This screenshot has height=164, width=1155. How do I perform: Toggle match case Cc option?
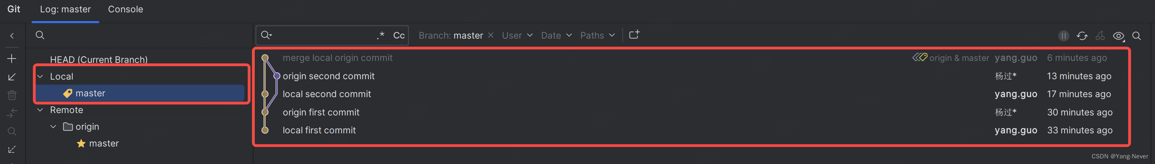[x=399, y=35]
